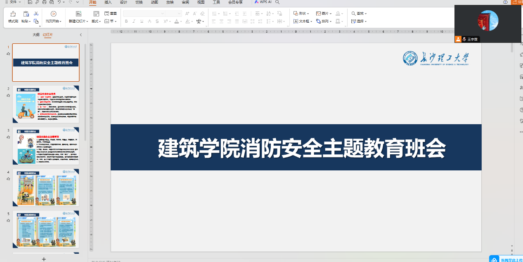This screenshot has width=523, height=262.
Task: Click the Print icon in quick toolbar
Action: point(44,2)
